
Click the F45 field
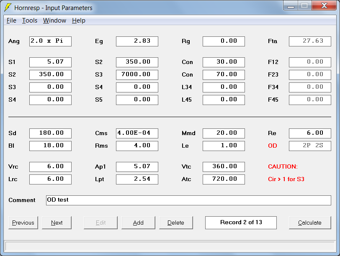tap(310, 100)
